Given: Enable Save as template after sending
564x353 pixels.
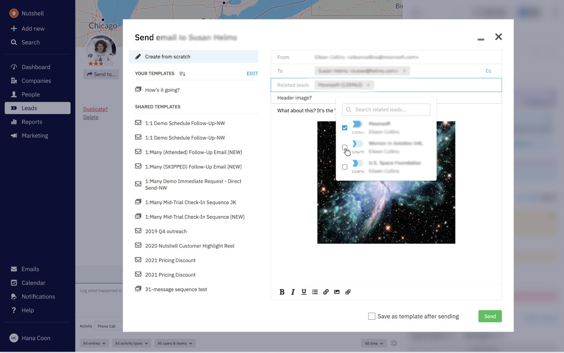Looking at the screenshot, I should (x=371, y=316).
